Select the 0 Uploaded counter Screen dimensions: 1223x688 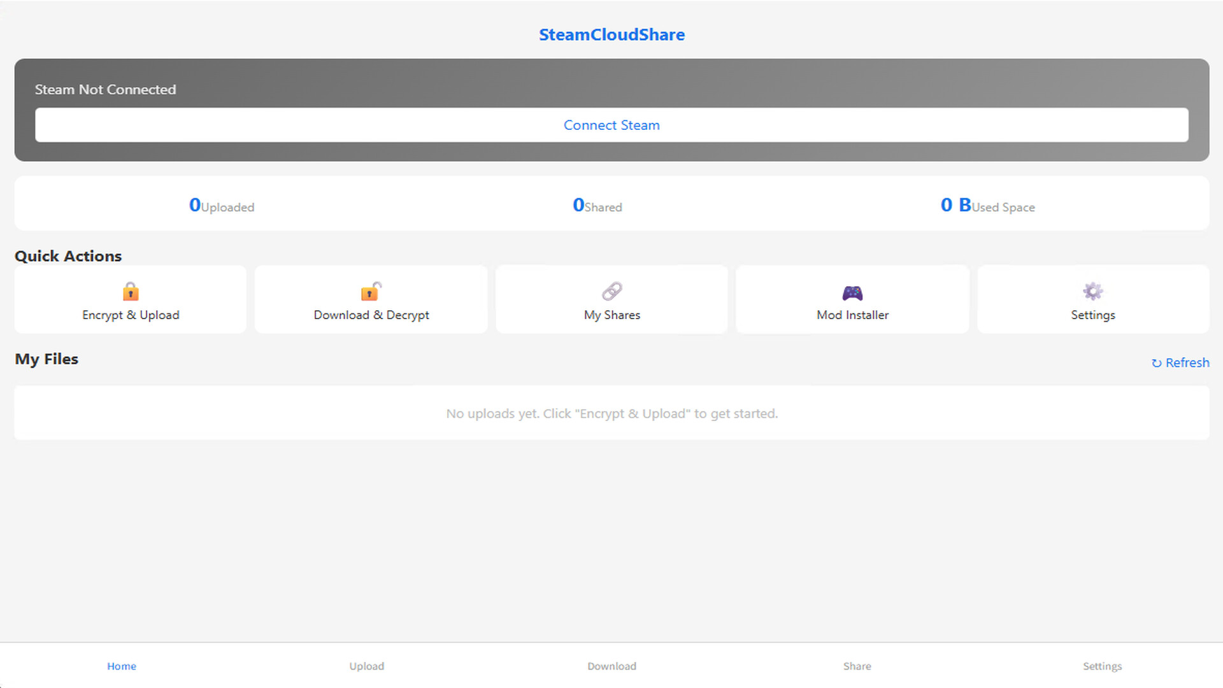click(x=222, y=205)
